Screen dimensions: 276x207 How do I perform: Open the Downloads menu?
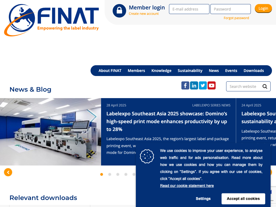pyautogui.click(x=254, y=71)
